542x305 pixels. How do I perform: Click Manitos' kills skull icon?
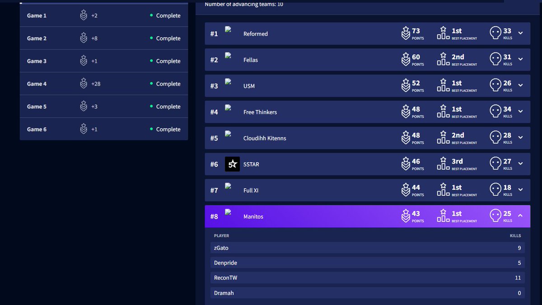pos(495,216)
